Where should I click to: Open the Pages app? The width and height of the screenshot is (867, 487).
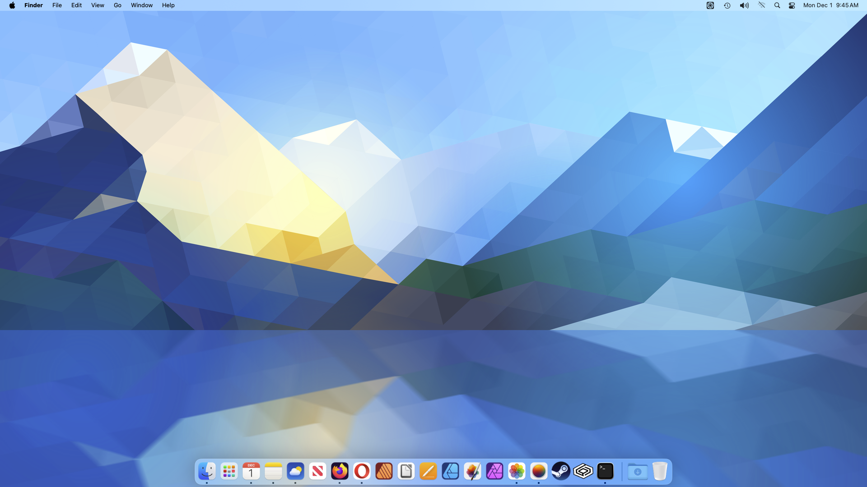(x=428, y=472)
